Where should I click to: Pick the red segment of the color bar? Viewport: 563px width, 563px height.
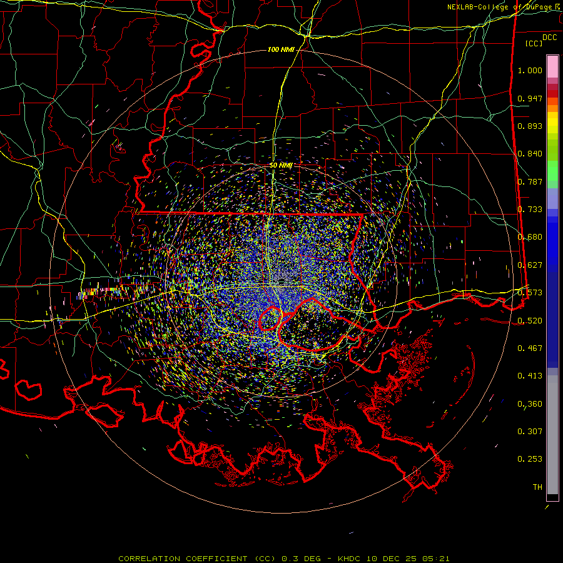pos(552,94)
